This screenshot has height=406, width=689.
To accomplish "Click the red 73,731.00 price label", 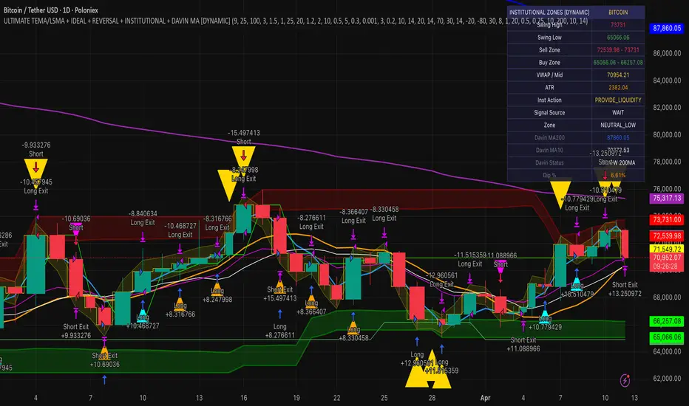I will 667,219.
